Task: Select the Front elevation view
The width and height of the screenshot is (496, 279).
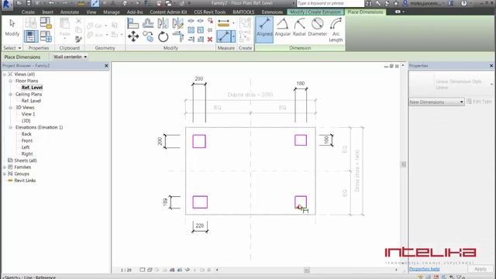Action: pos(27,140)
